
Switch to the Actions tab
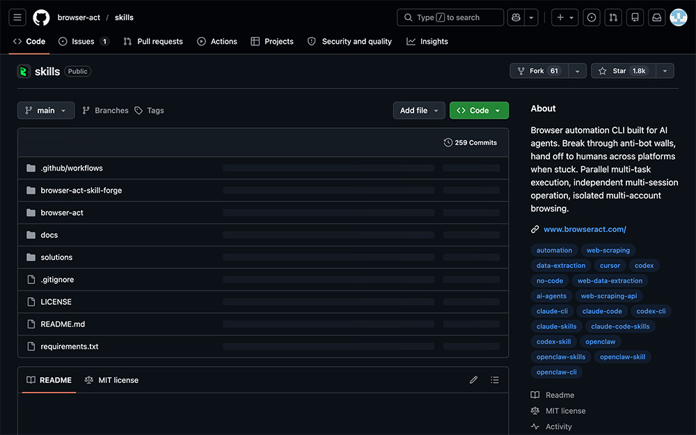pos(217,41)
